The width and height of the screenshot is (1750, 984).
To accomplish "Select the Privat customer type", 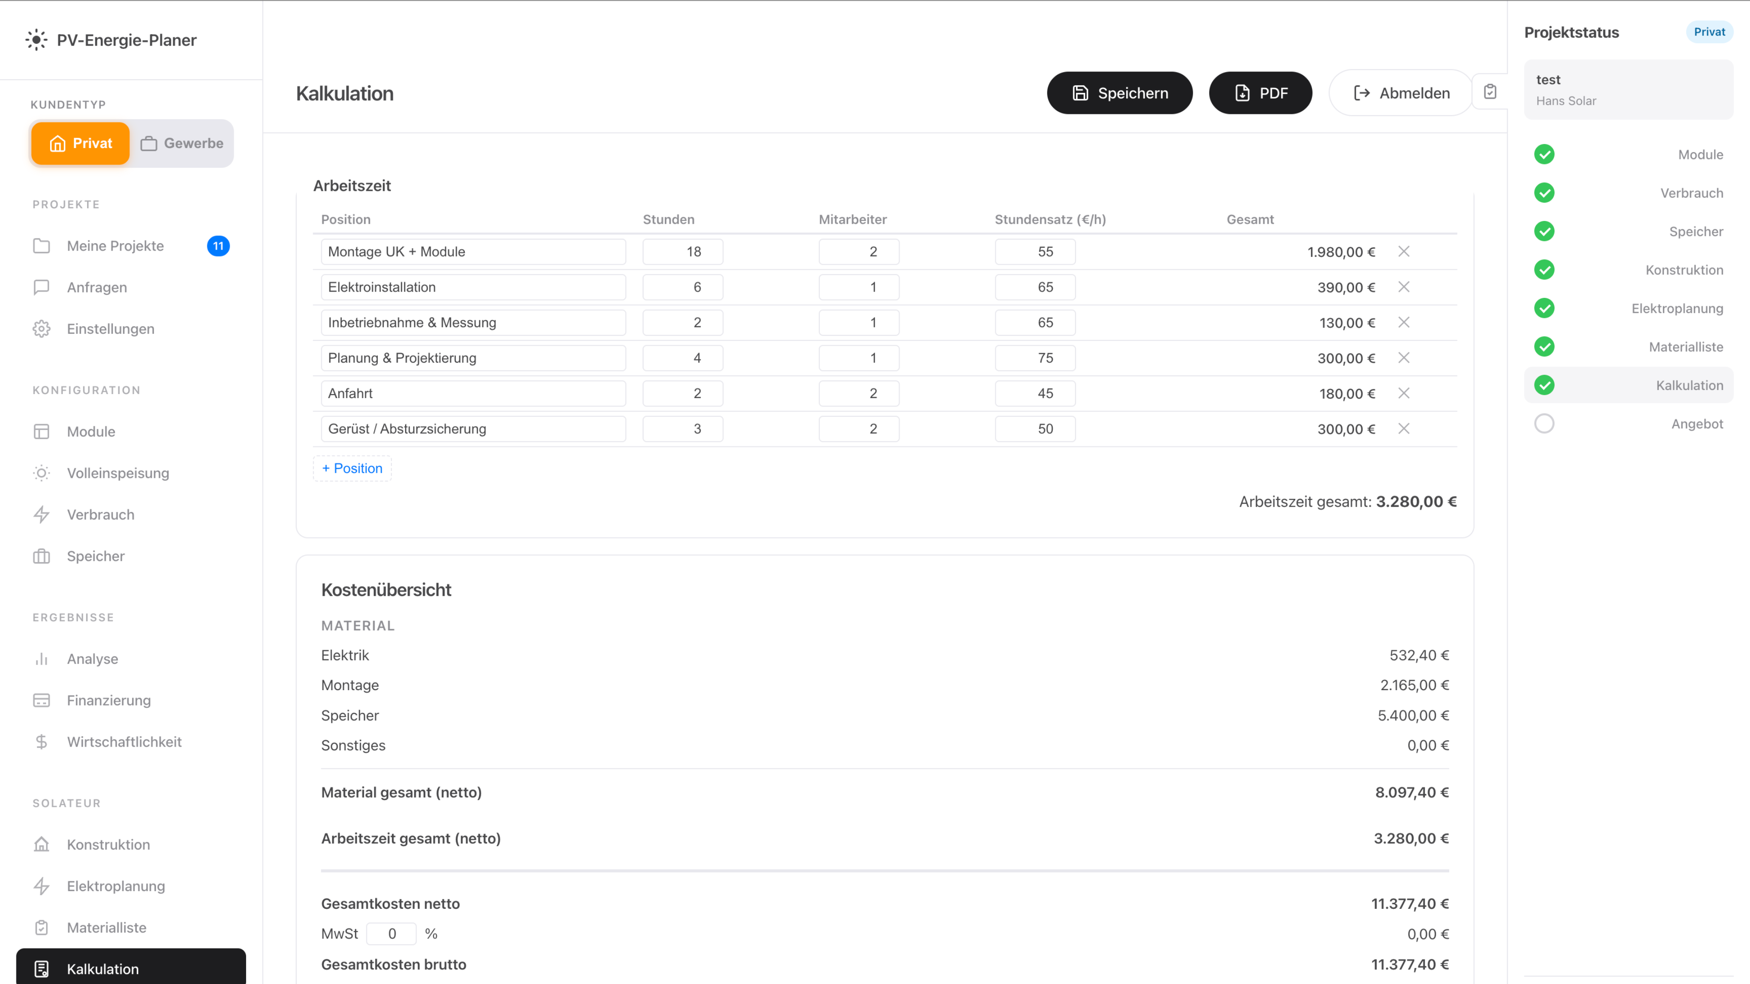I will coord(80,143).
